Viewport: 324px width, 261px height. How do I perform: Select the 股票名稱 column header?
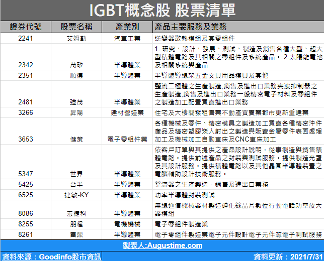[x=76, y=27]
